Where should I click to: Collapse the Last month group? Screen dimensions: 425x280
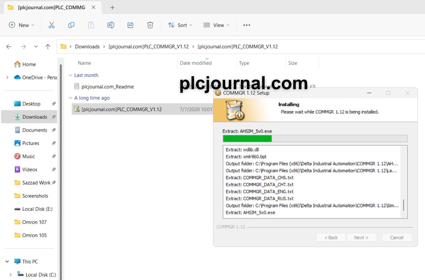70,75
